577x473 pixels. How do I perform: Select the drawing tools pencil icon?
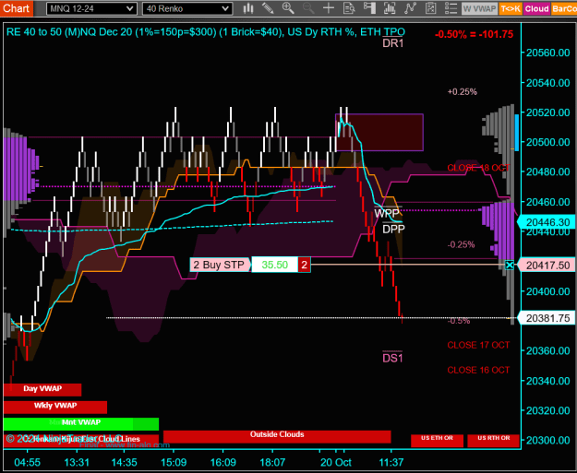click(268, 8)
